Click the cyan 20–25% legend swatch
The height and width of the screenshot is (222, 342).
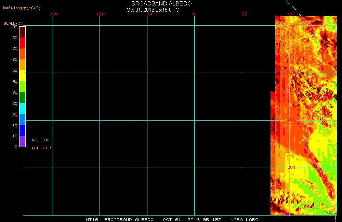22,108
